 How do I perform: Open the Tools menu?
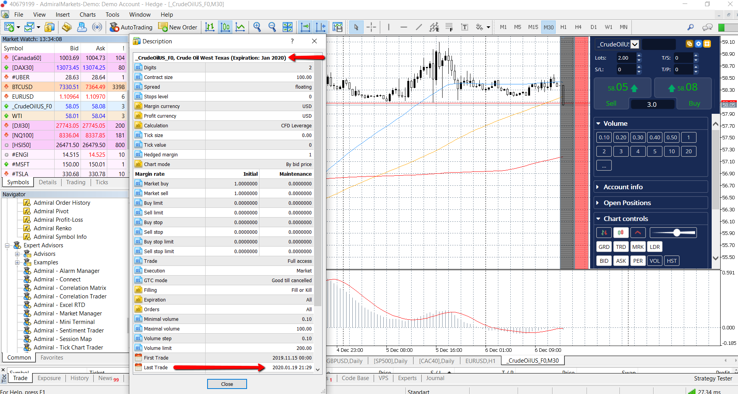point(112,15)
